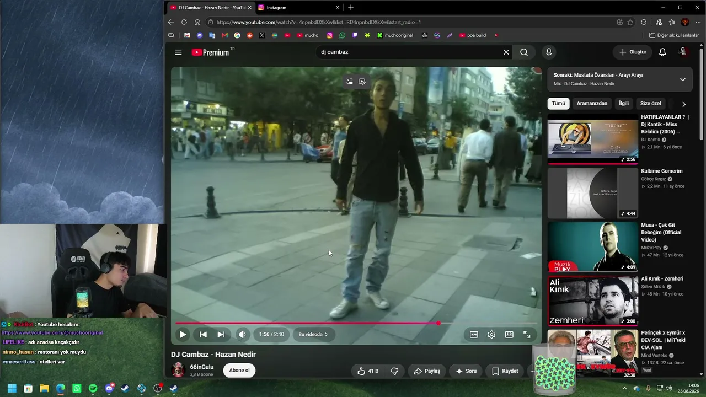Screen dimensions: 706x397
Task: Clear the 'dj cambaz' search text
Action: point(506,52)
